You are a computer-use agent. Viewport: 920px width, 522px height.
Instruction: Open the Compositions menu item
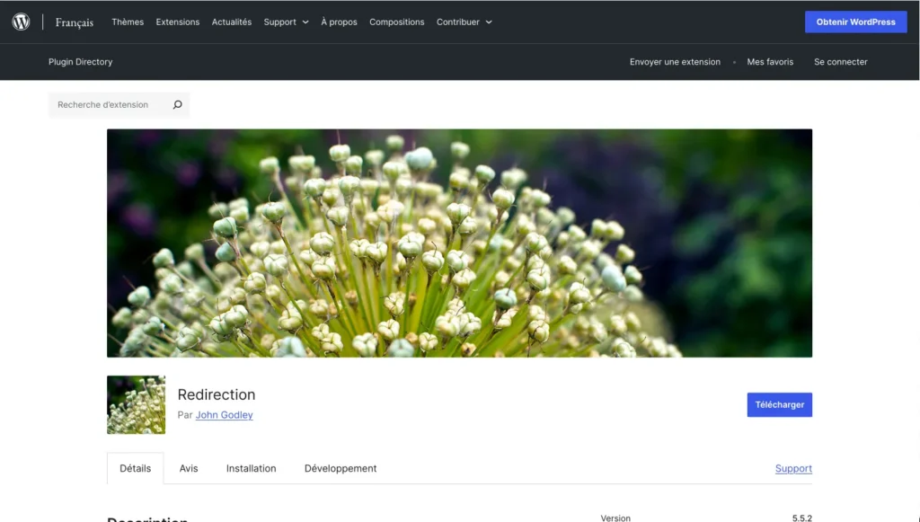coord(396,22)
